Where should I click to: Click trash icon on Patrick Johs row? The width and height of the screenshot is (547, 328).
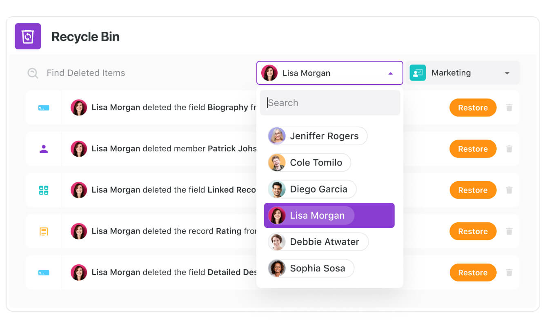[x=509, y=149]
